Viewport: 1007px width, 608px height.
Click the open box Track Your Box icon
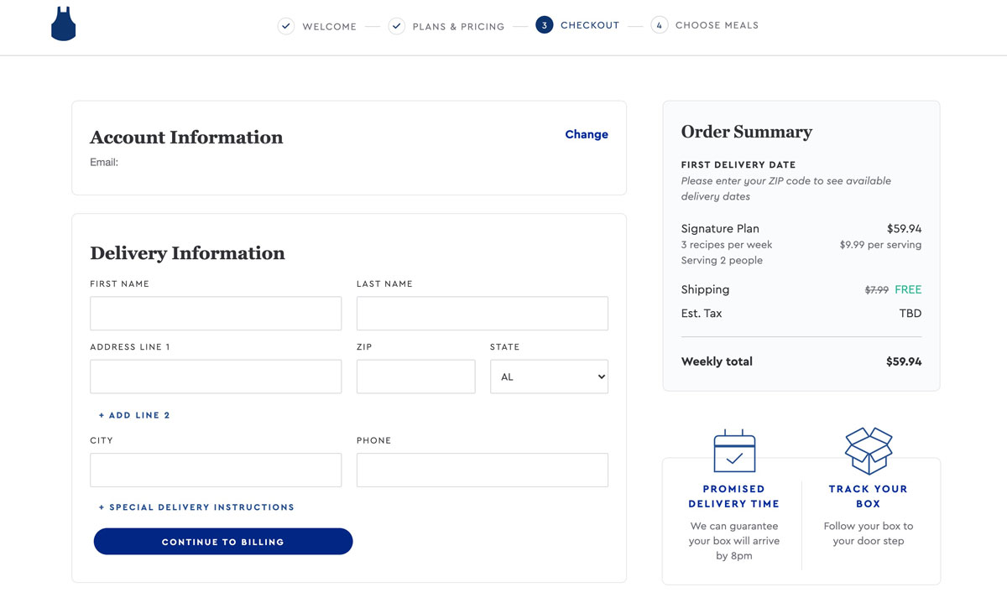(x=869, y=451)
